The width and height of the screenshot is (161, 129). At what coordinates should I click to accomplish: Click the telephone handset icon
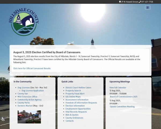(x=140, y=2)
